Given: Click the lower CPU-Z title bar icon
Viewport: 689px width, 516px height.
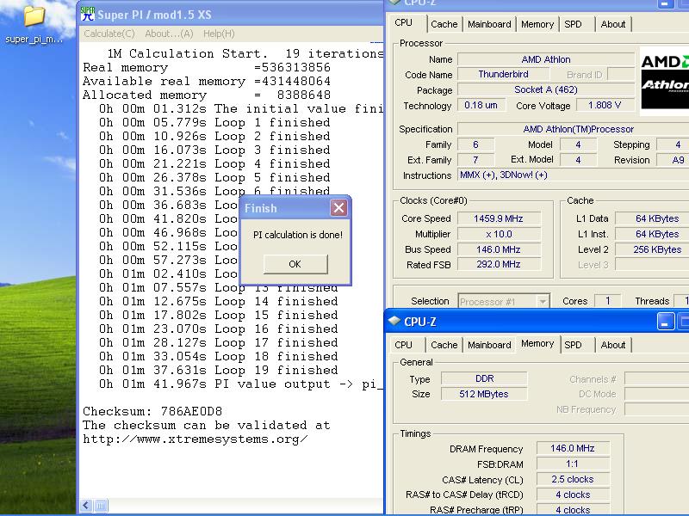Looking at the screenshot, I should (x=394, y=321).
